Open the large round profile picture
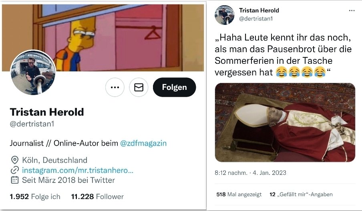 point(33,73)
